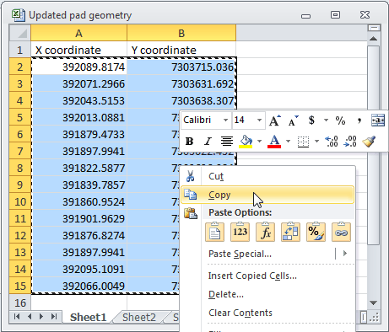389x332 pixels.
Task: Select row 1 header
Action: (20, 50)
